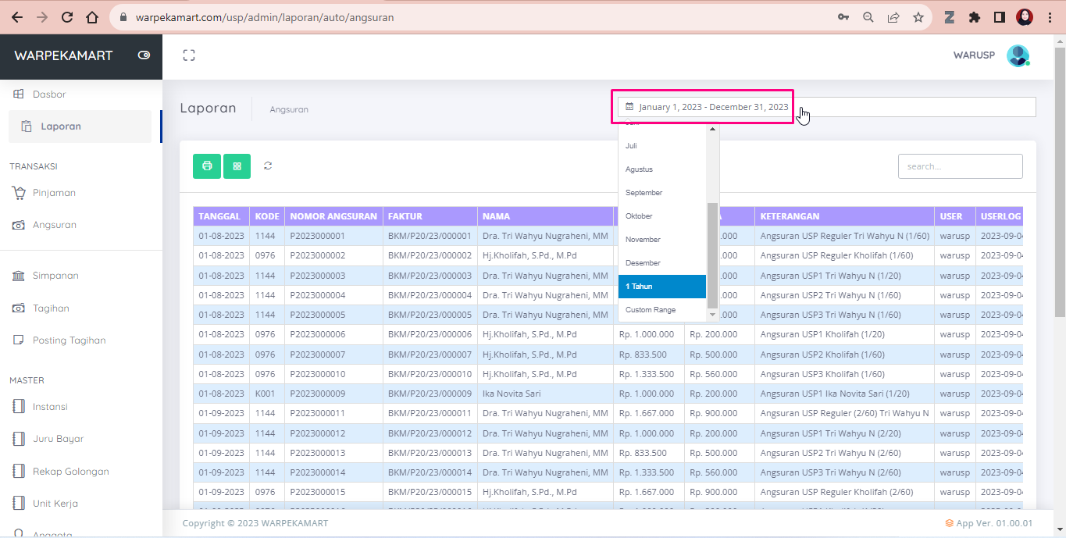Open saved passwords key icon
Screen dimensions: 1066x538
pos(843,17)
